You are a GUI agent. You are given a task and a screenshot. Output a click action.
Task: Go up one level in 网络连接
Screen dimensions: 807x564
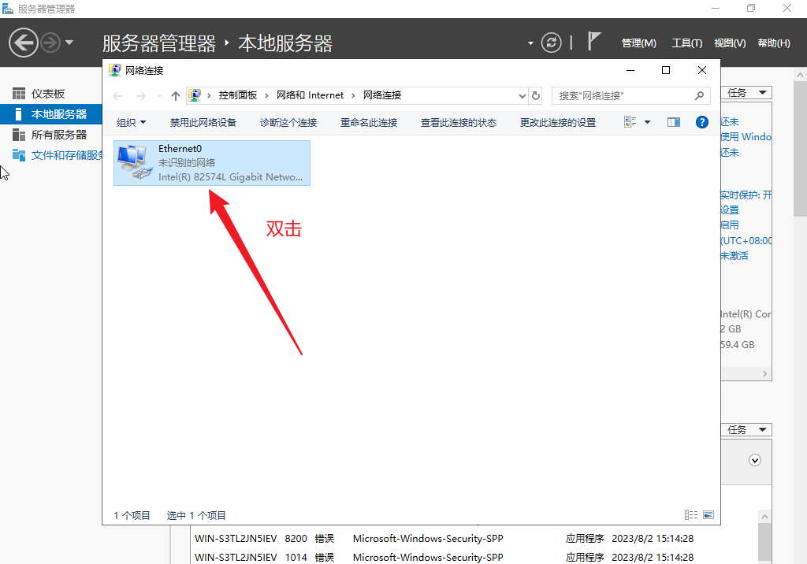(176, 96)
